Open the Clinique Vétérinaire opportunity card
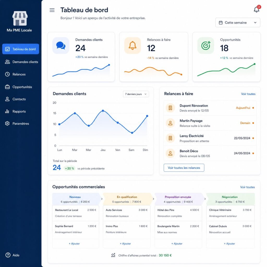Image resolution: width=267 pixels, height=267 pixels. (230, 213)
